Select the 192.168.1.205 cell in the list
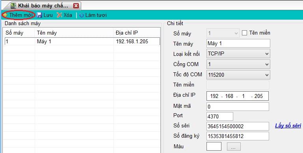The height and width of the screenshot is (153, 303). [137, 41]
